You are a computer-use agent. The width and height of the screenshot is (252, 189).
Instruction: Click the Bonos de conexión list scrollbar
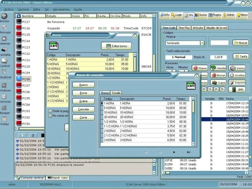pyautogui.click(x=193, y=121)
